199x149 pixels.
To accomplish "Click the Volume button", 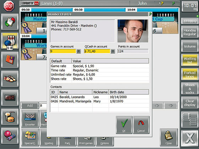I will pos(190,46).
